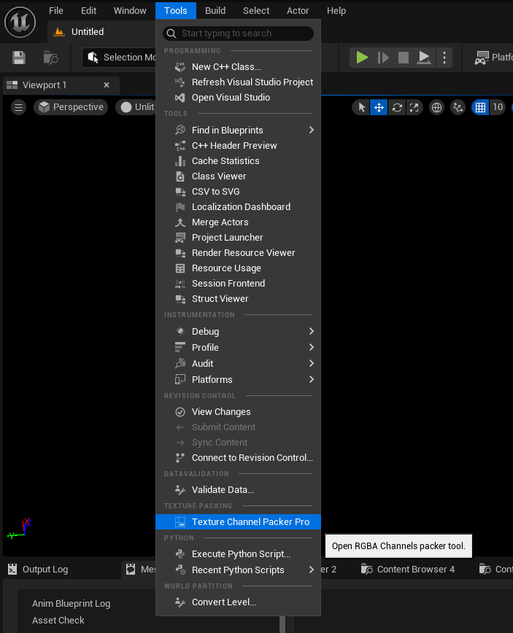
Task: Toggle world coordinate system globe icon
Action: (436, 107)
